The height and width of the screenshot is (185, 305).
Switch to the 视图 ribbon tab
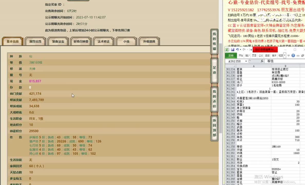click(x=280, y=55)
